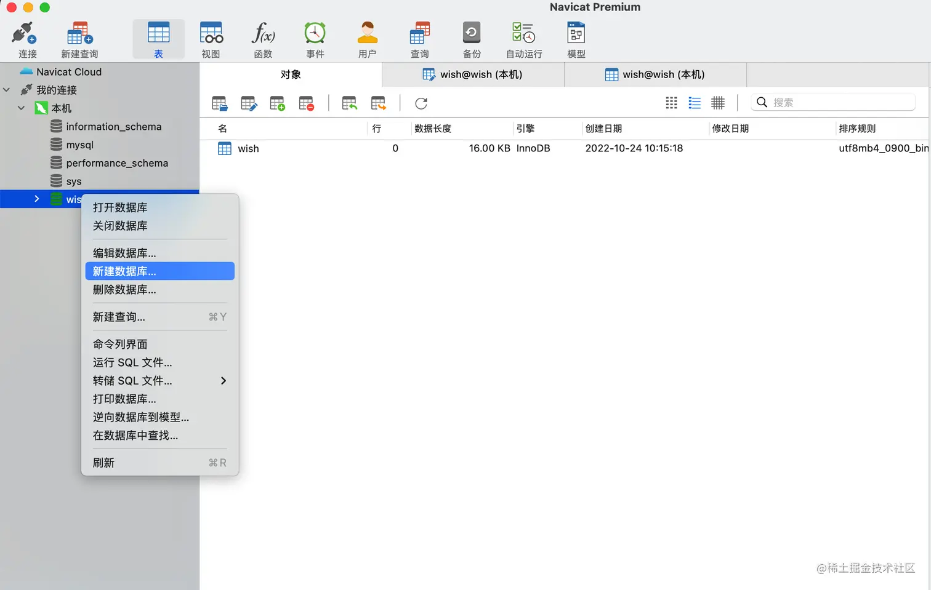This screenshot has width=931, height=590.
Task: Switch to detail view mode
Action: 718,103
